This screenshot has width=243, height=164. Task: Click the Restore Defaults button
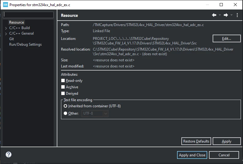click(x=196, y=141)
